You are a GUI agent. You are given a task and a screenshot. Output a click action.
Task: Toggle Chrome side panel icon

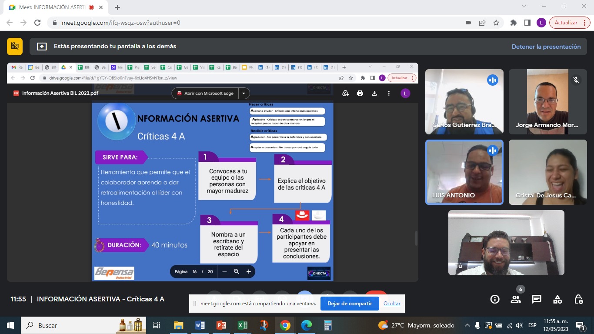(527, 23)
